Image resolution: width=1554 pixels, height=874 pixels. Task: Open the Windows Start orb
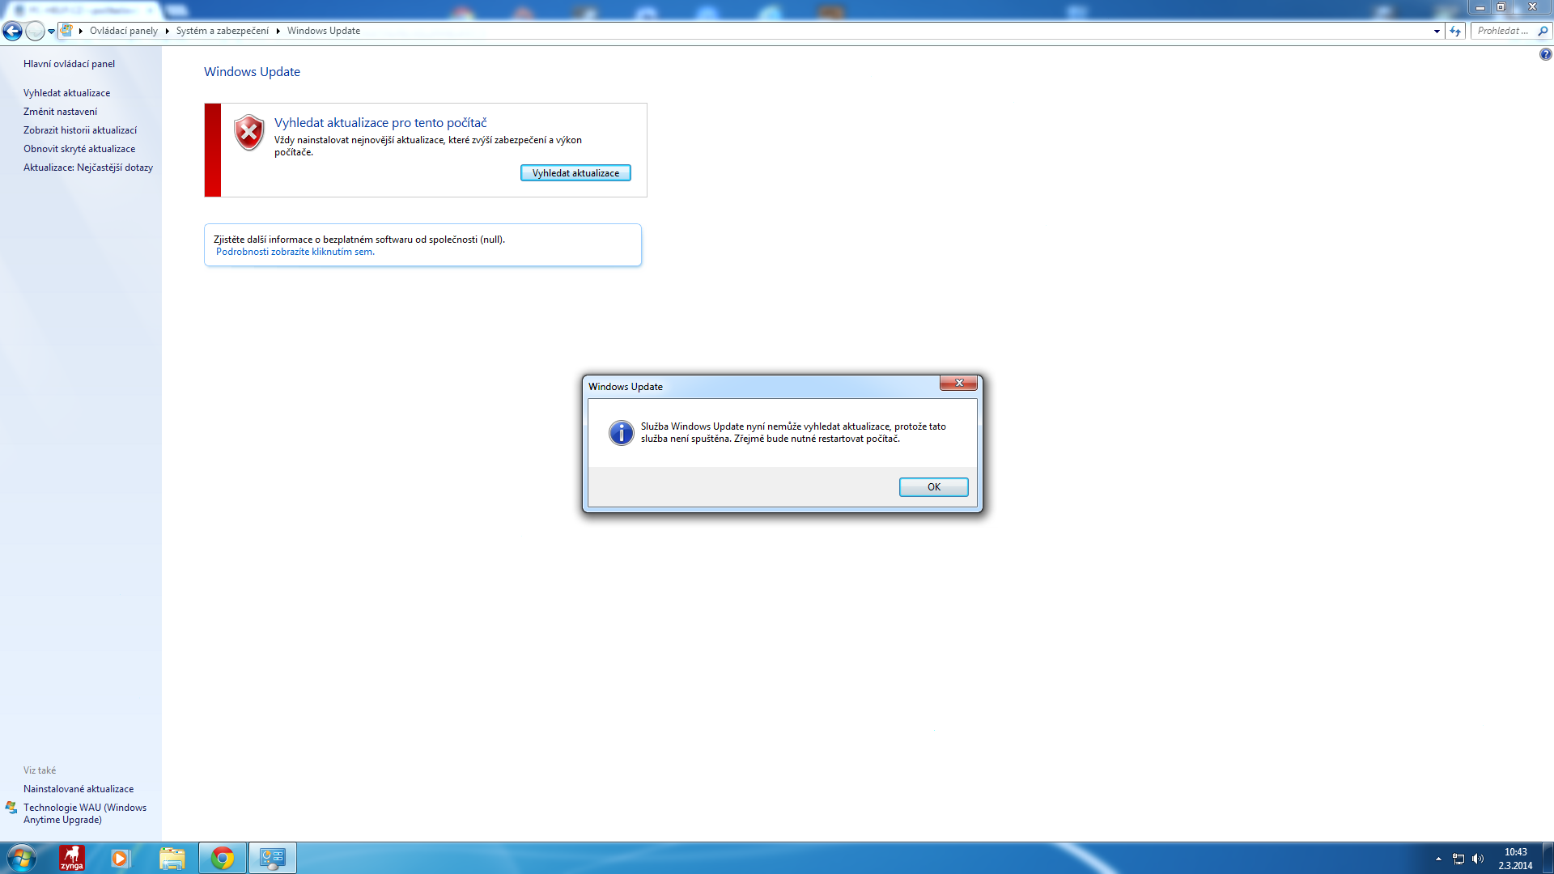click(x=21, y=858)
